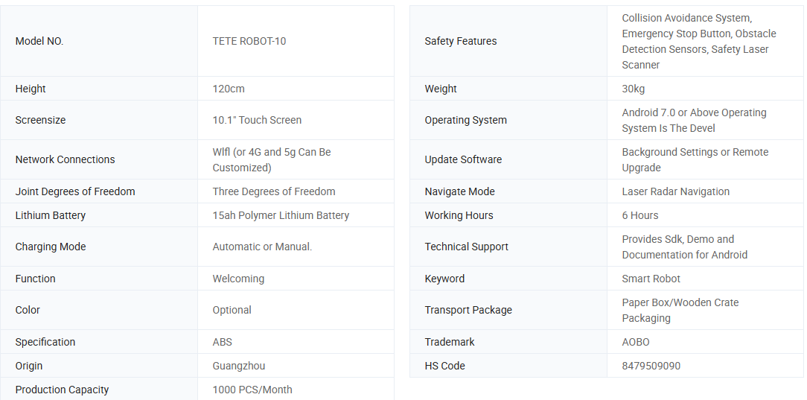Click the 15ah Polymer Lithium Battery value
The image size is (807, 400).
click(281, 215)
